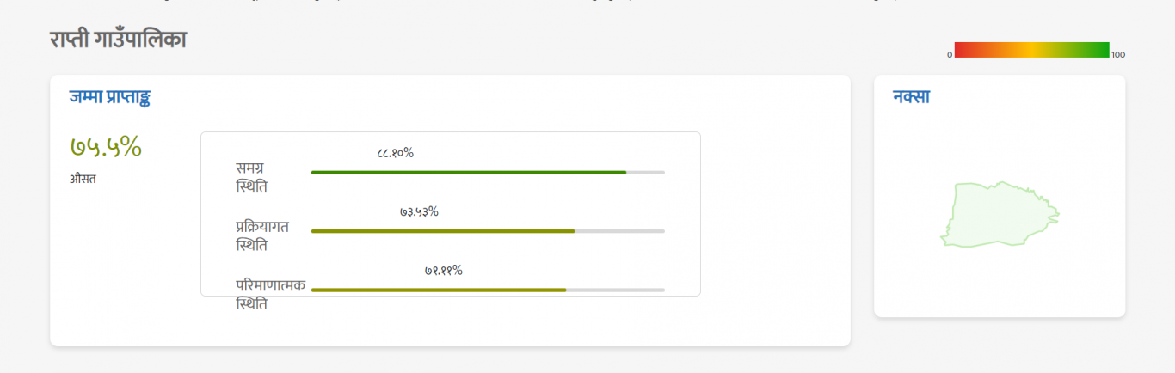Click the ८८.१०% percentage label
1175x373 pixels.
pos(395,153)
